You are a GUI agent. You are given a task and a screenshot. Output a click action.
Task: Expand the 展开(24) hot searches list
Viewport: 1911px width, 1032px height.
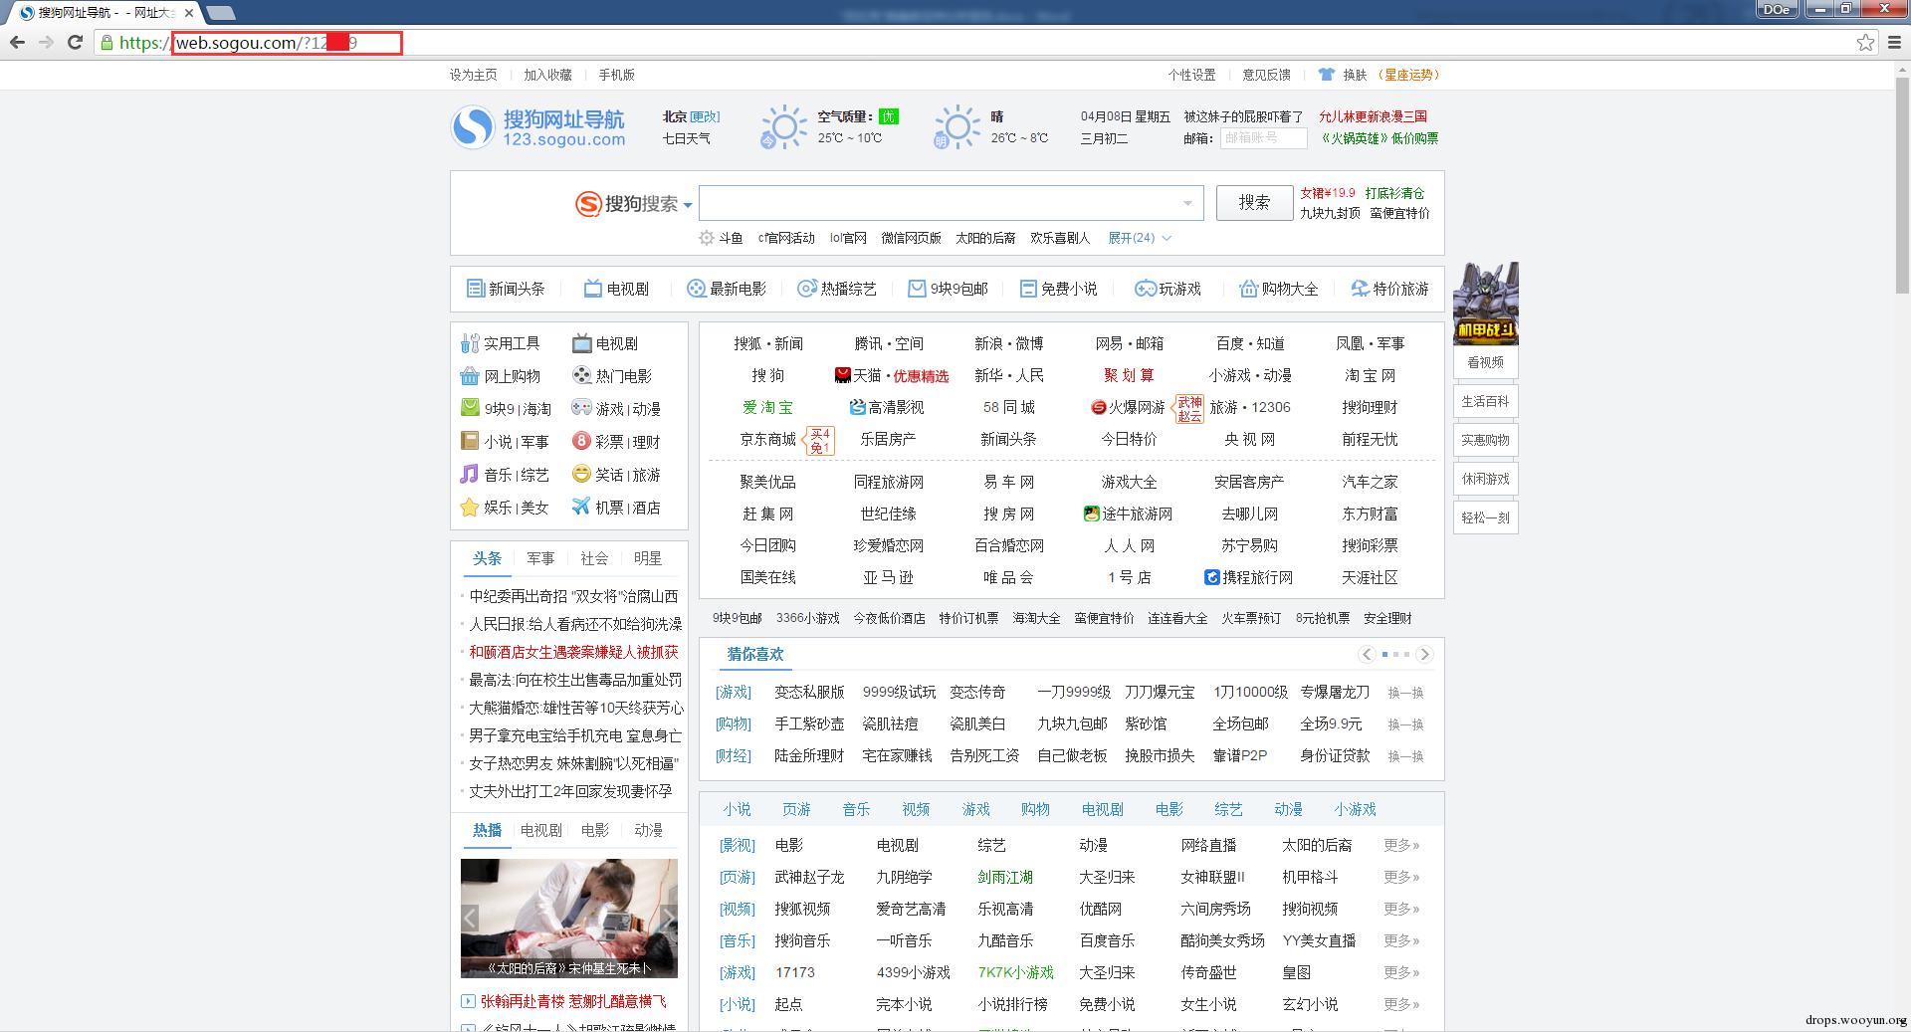[1140, 238]
